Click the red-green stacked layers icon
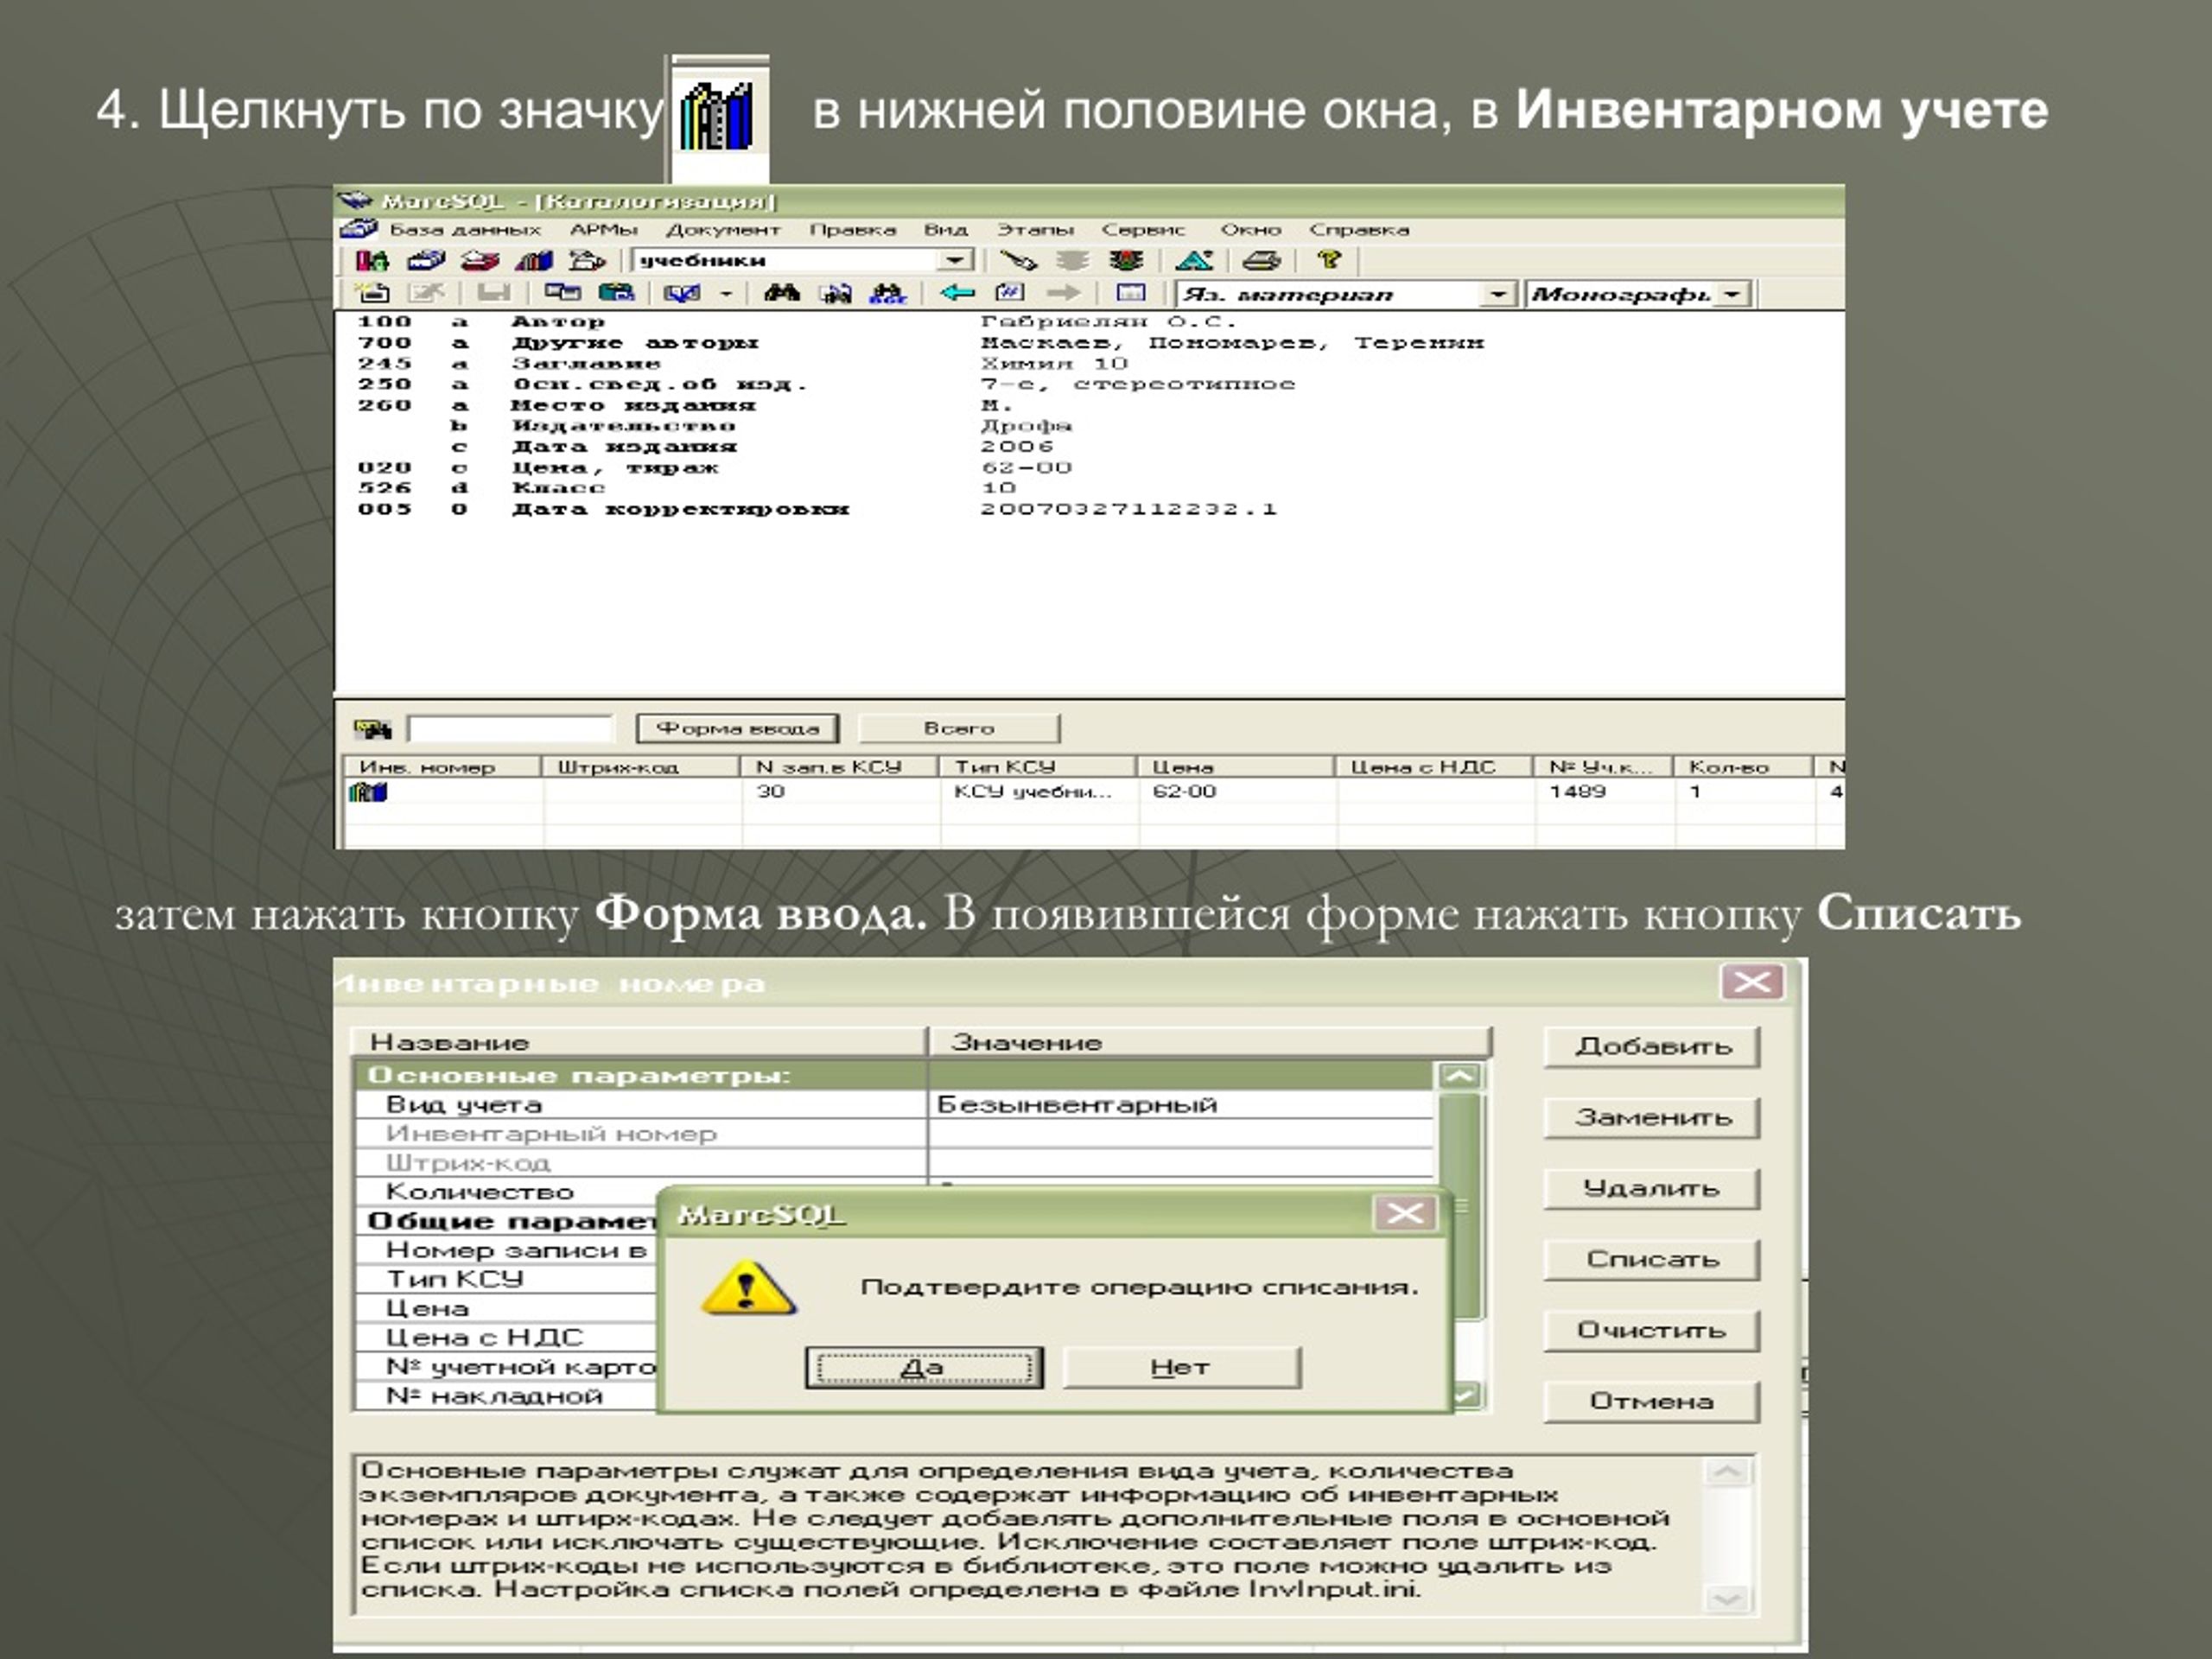 tap(1126, 261)
